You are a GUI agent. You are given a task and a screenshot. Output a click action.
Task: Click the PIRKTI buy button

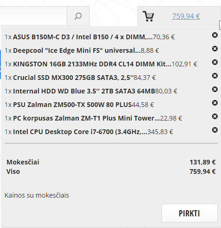190,213
